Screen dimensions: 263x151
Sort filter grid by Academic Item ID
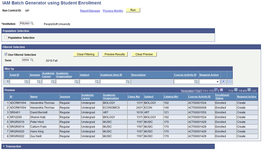click(x=111, y=75)
